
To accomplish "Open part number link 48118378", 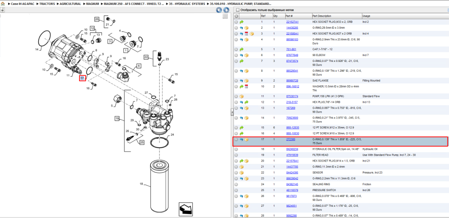I will (x=292, y=190).
